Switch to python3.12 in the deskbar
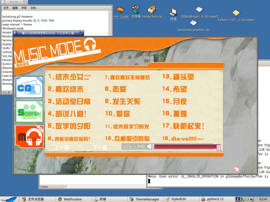 coord(217,199)
